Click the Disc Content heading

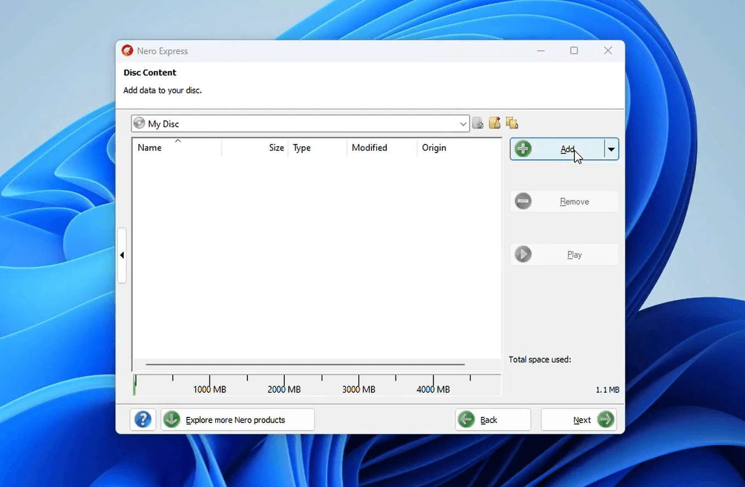pos(150,72)
